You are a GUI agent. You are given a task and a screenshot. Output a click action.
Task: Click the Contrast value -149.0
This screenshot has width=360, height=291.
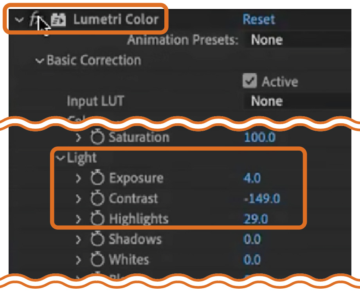click(261, 199)
